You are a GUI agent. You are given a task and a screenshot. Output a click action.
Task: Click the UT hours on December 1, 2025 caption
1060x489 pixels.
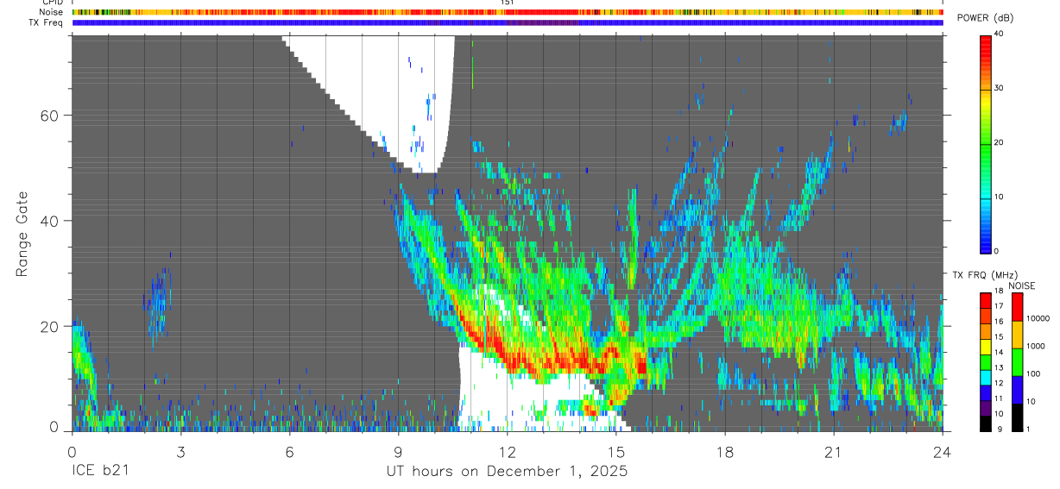click(x=507, y=472)
